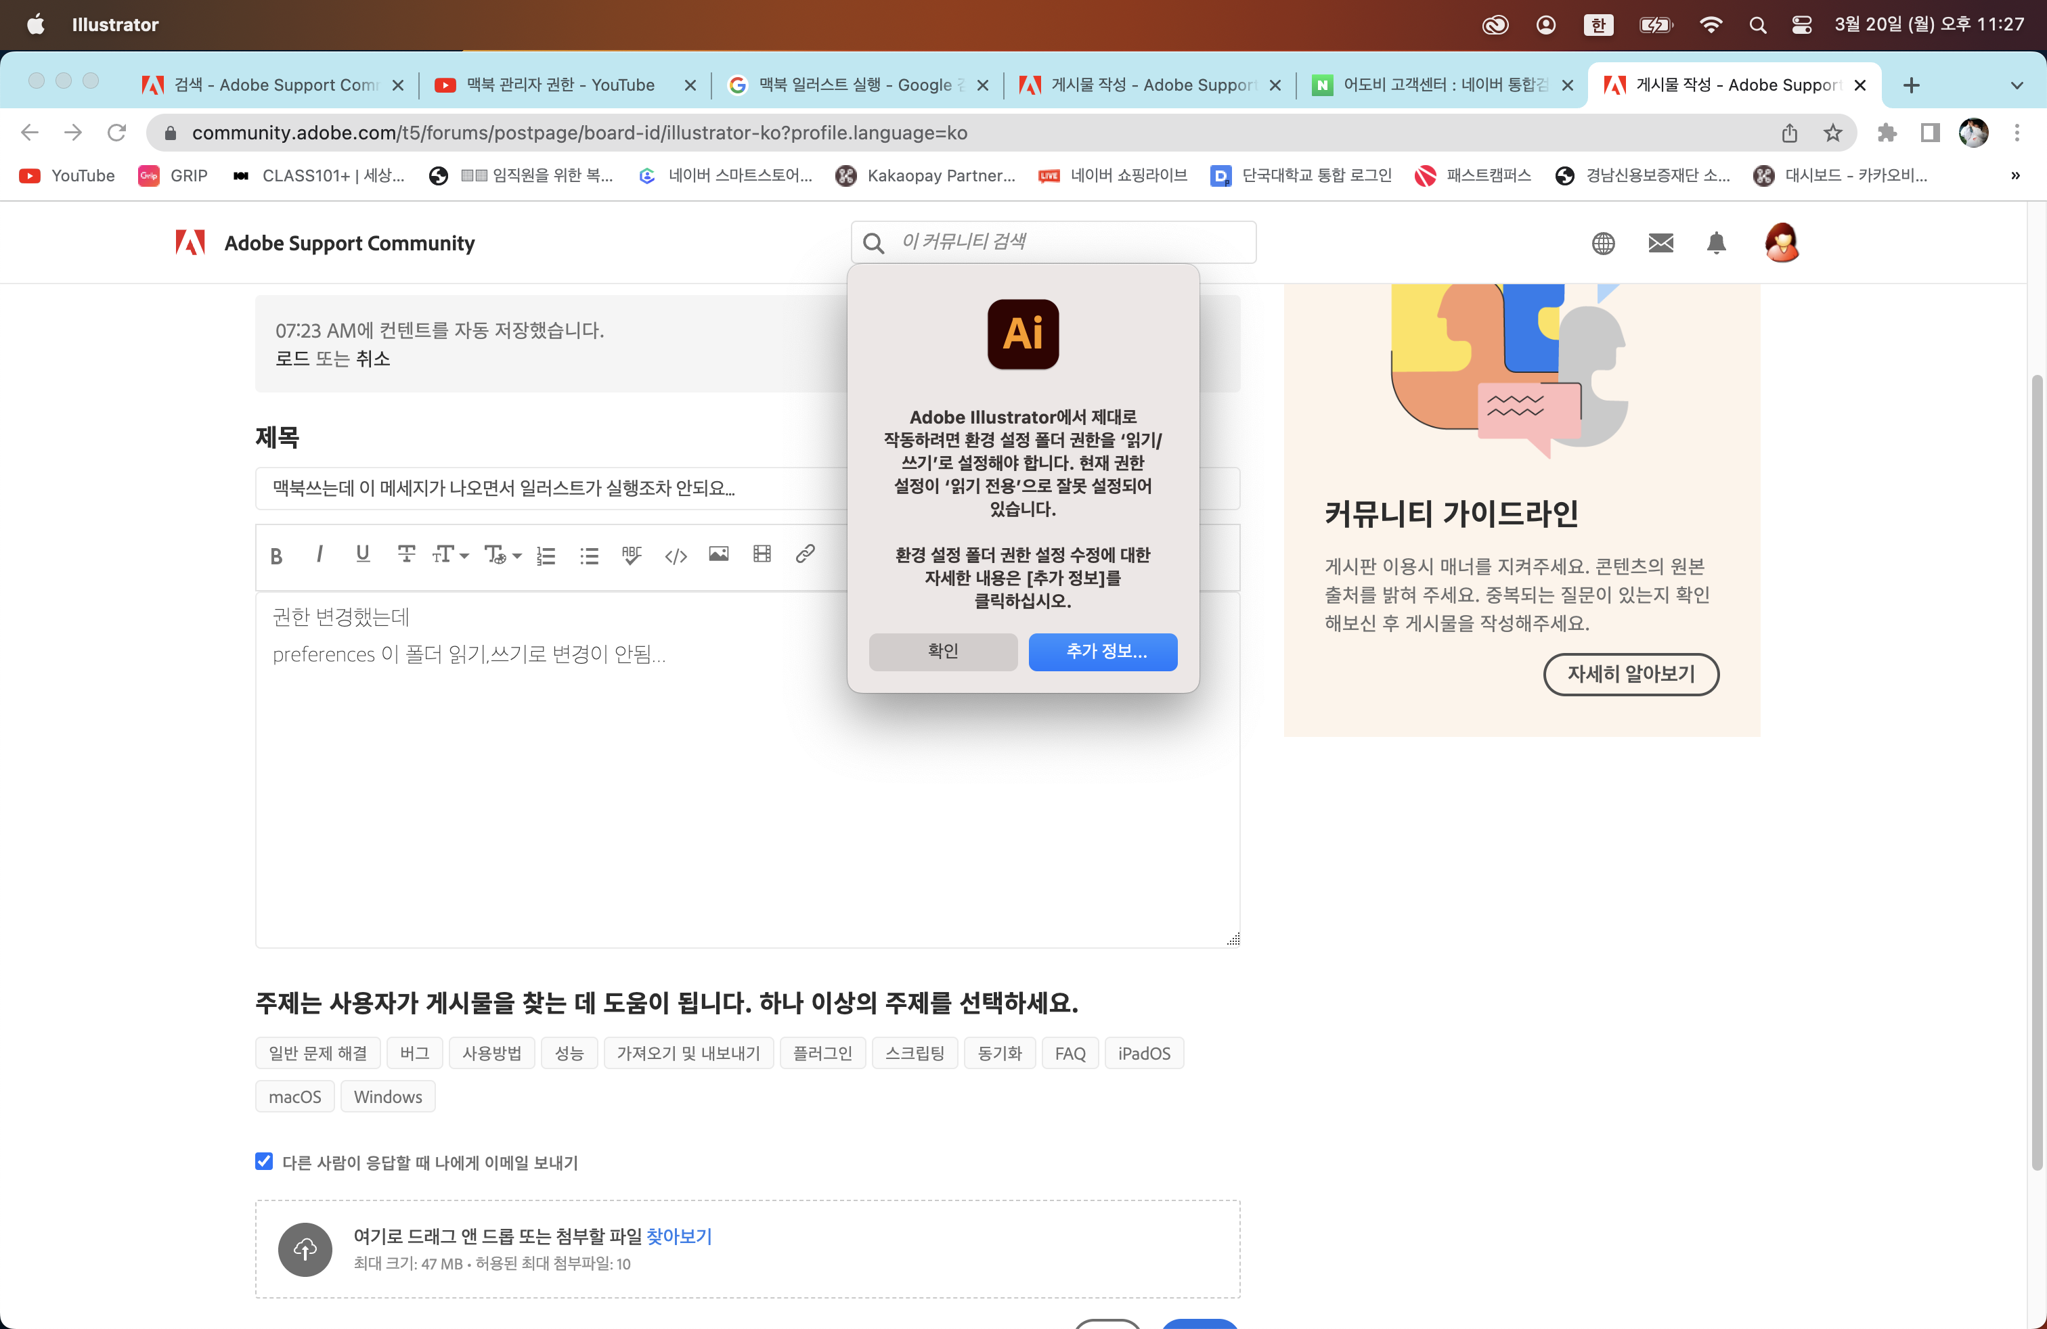Toggle underline formatting
The image size is (2047, 1329).
coord(362,556)
